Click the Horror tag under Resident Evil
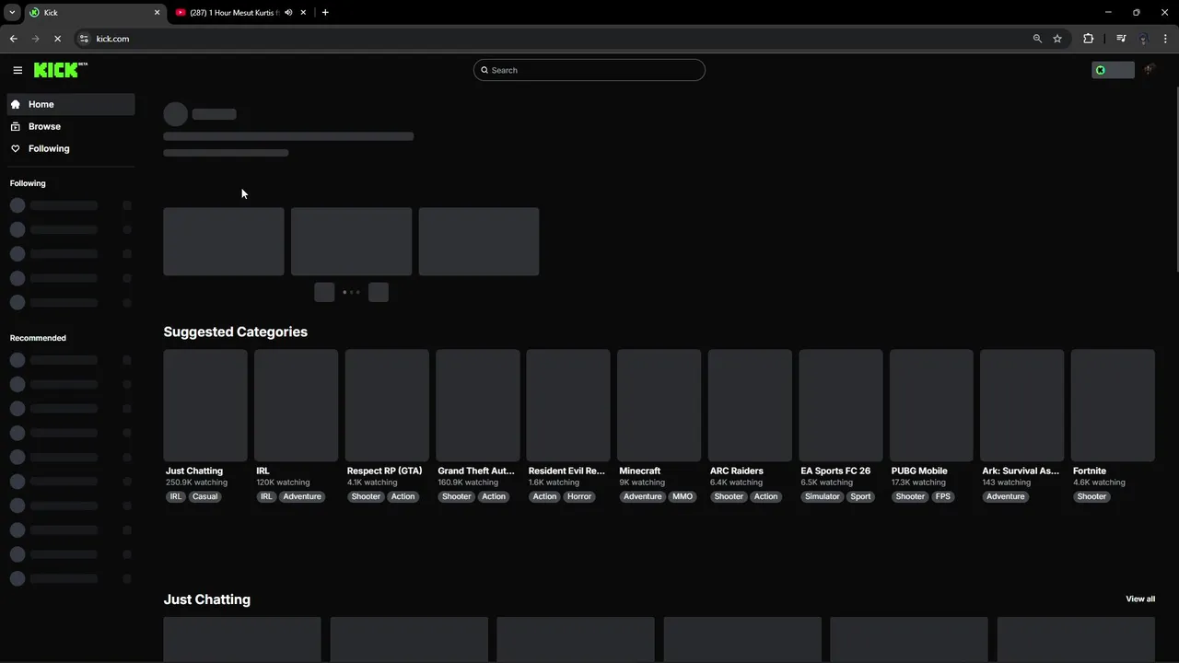1179x663 pixels. [579, 496]
